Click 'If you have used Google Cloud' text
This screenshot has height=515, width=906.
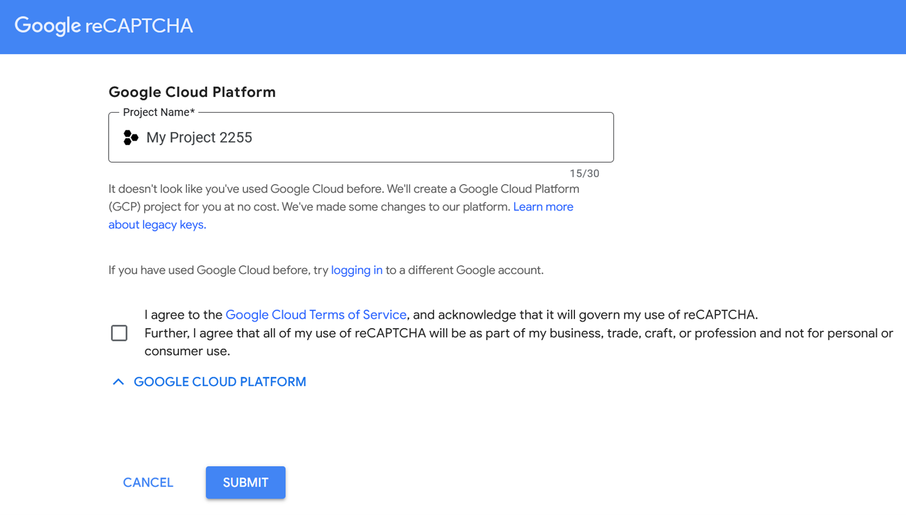click(218, 271)
